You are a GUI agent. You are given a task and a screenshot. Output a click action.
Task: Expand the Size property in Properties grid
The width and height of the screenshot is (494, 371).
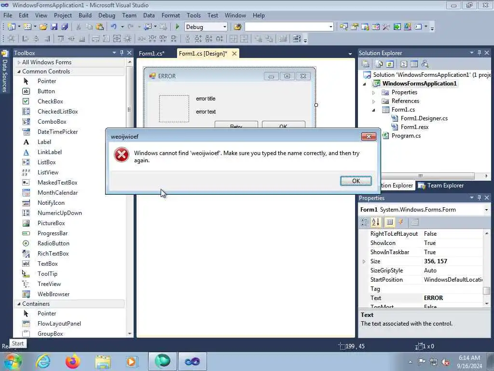[364, 261]
